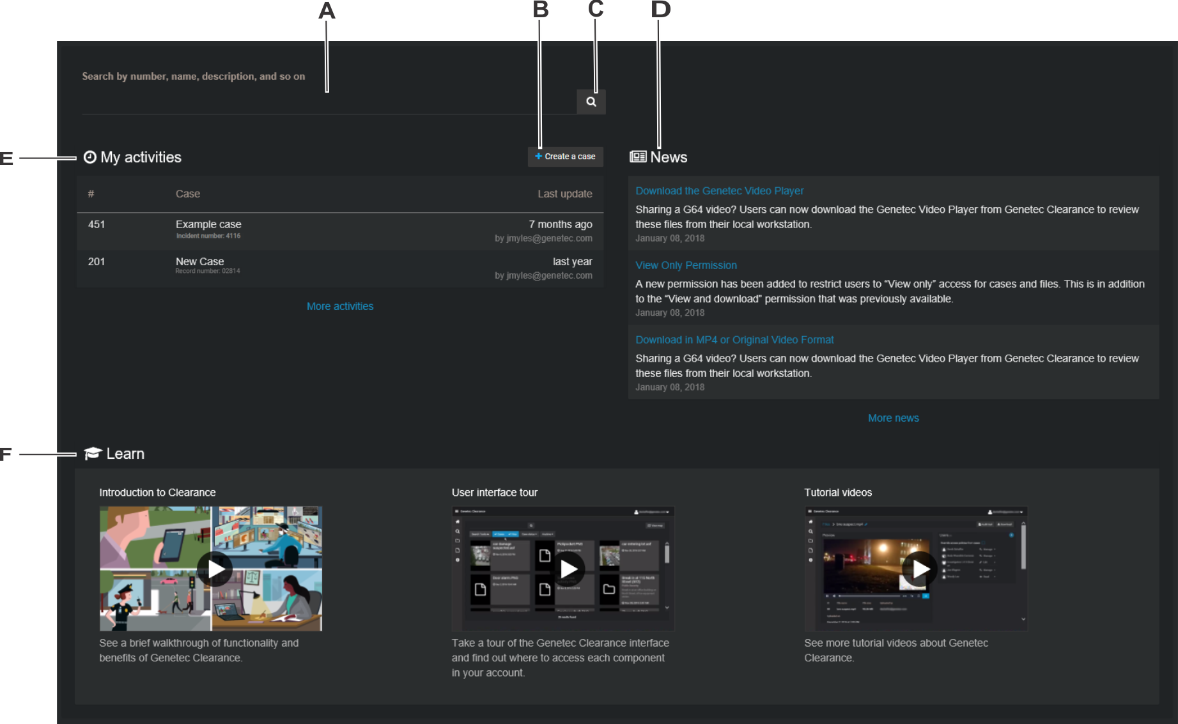Click the plus icon on Create a case
1178x724 pixels.
538,156
